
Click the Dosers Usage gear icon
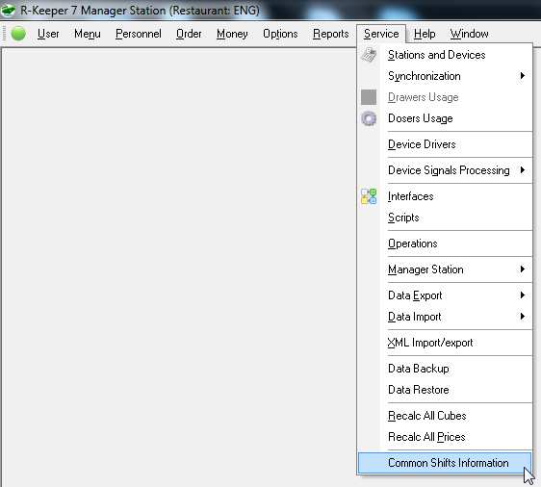click(x=369, y=118)
